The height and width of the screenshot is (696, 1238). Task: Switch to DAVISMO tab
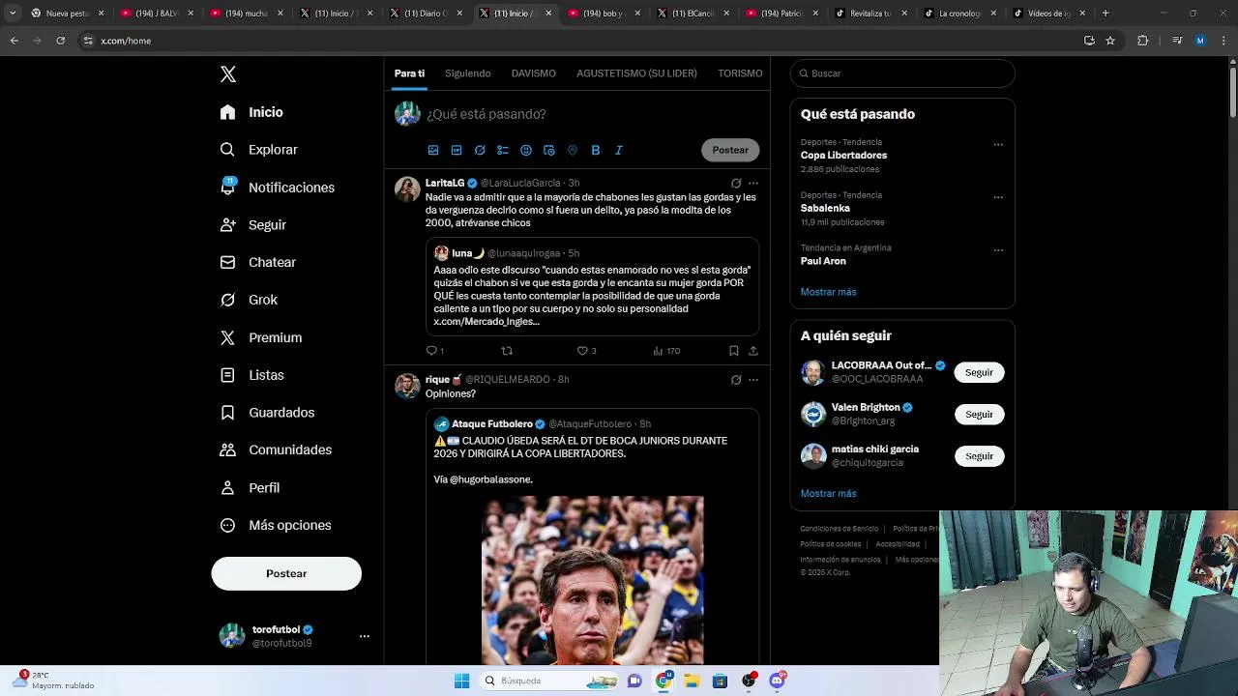point(534,73)
